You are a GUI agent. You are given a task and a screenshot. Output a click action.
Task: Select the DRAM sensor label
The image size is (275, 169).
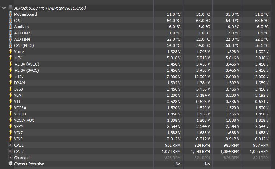(19, 83)
